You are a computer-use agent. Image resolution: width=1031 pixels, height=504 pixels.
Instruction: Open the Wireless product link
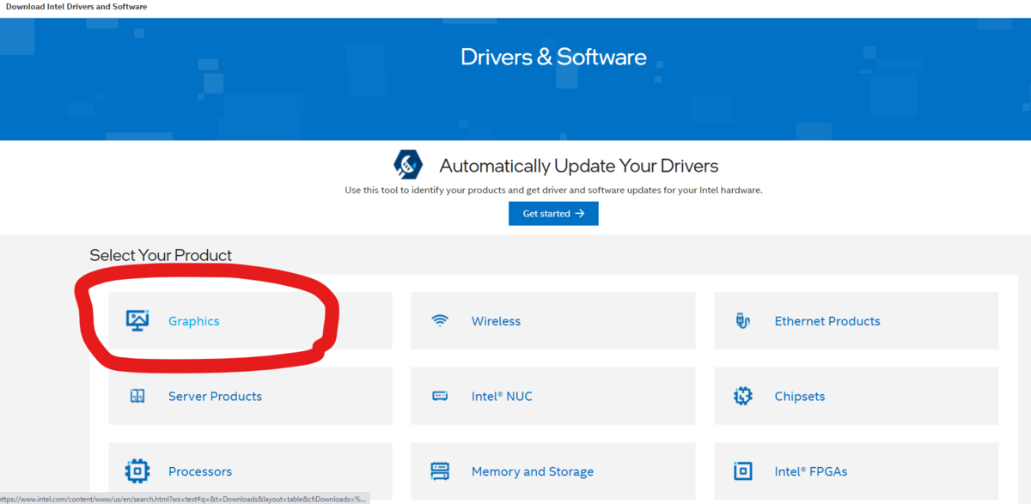tap(496, 321)
